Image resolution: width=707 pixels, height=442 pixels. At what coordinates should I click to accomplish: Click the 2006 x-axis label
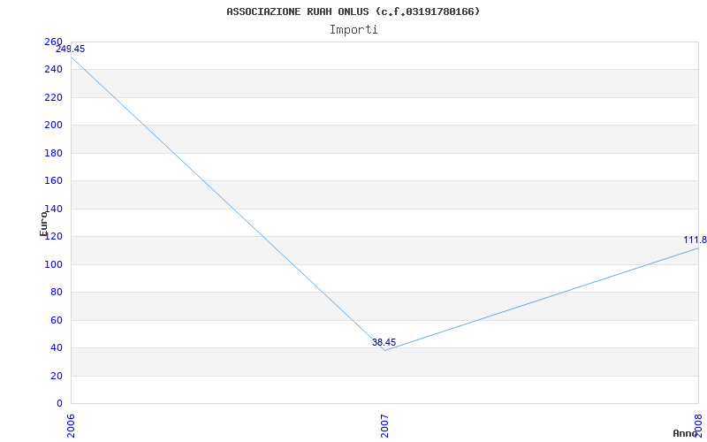pyautogui.click(x=71, y=425)
